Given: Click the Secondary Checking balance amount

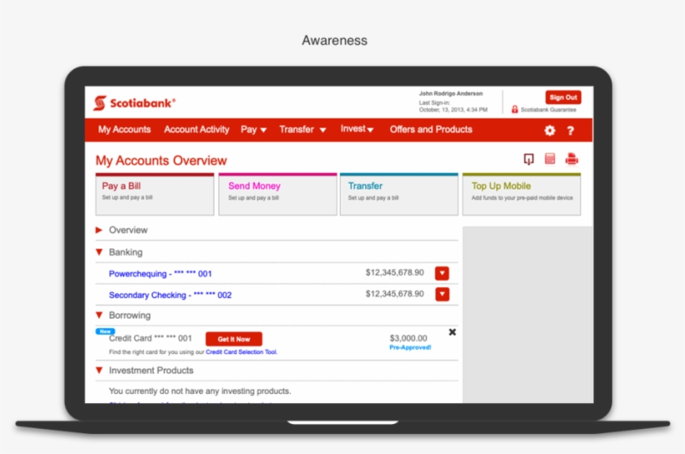Looking at the screenshot, I should click(x=394, y=294).
